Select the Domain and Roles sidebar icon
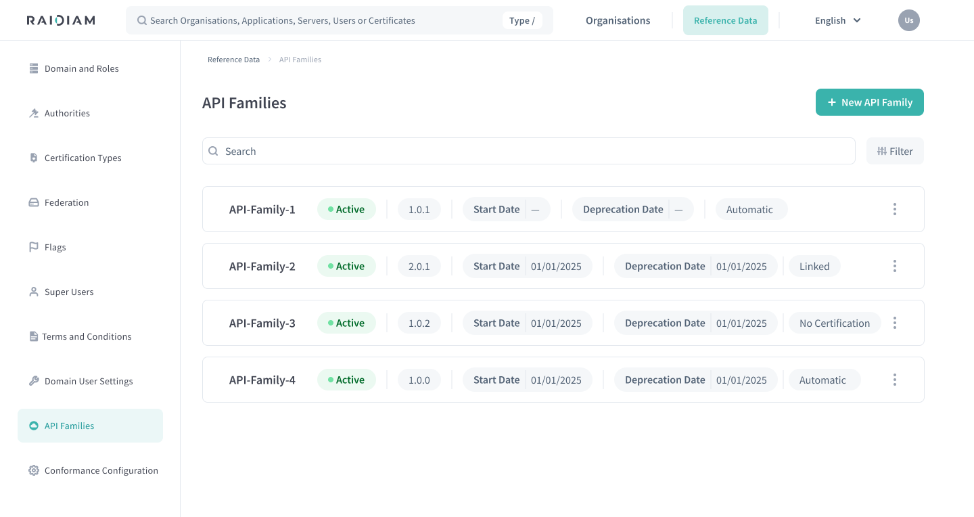 33,68
